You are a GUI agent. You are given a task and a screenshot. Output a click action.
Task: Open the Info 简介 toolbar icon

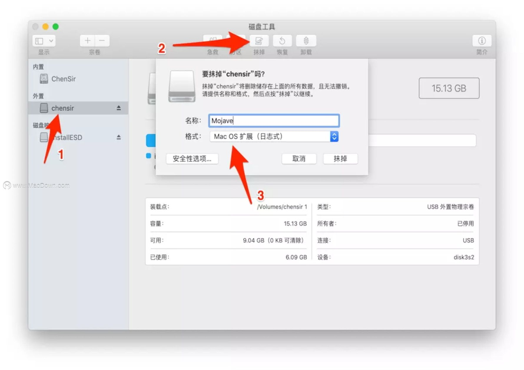[x=482, y=41]
